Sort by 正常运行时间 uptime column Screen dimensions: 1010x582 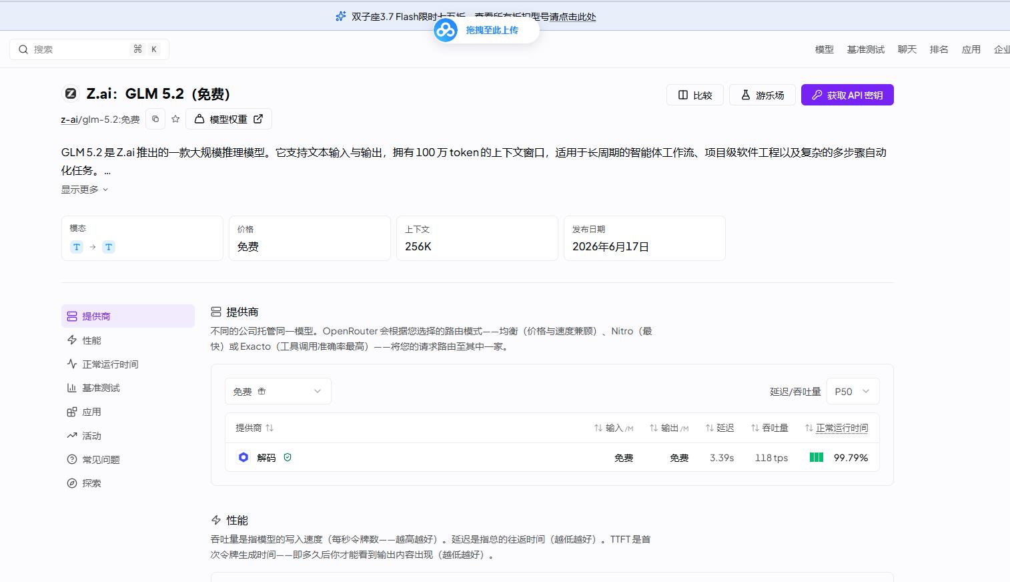(837, 428)
